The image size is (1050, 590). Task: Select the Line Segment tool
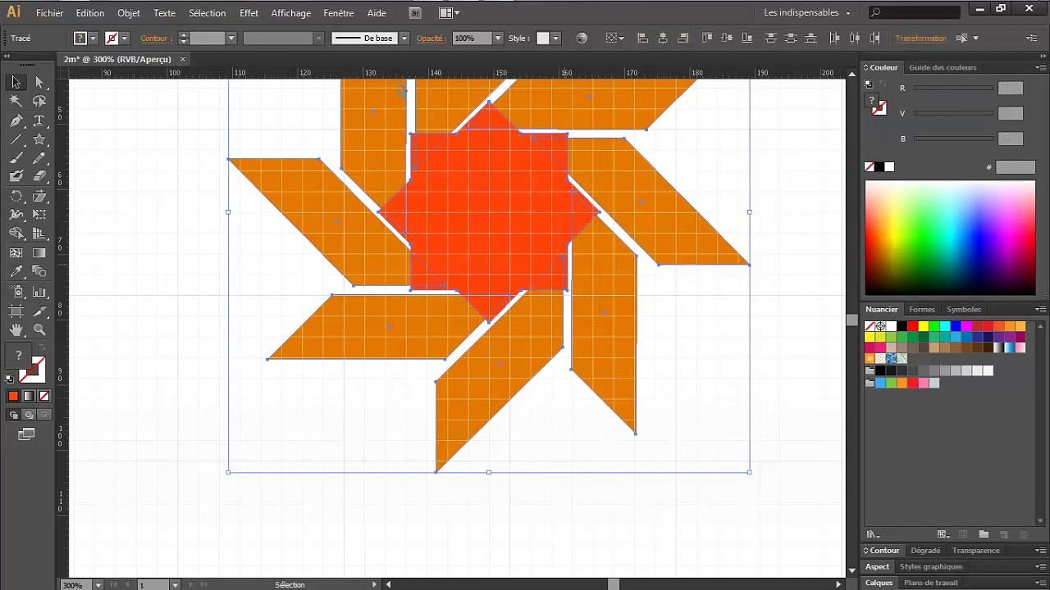pyautogui.click(x=16, y=139)
